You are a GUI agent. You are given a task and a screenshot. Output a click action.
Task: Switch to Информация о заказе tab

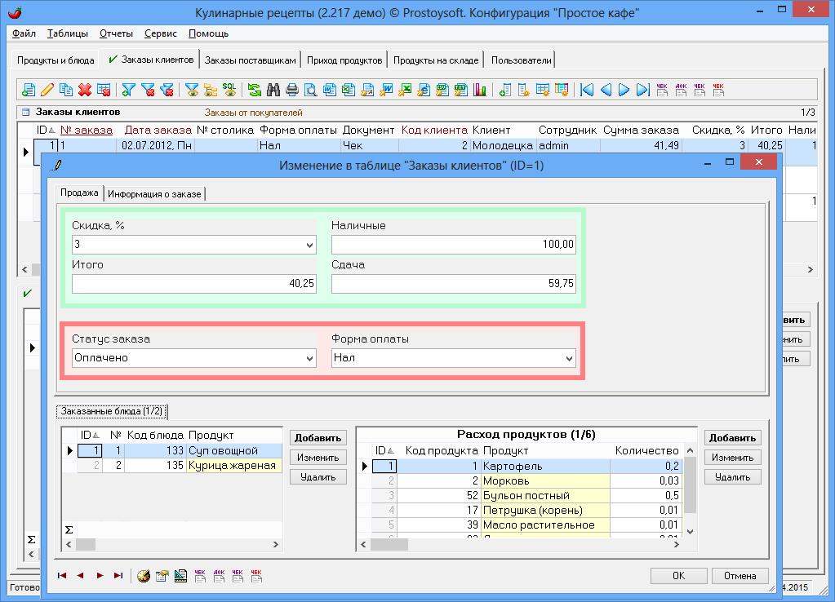[x=157, y=193]
